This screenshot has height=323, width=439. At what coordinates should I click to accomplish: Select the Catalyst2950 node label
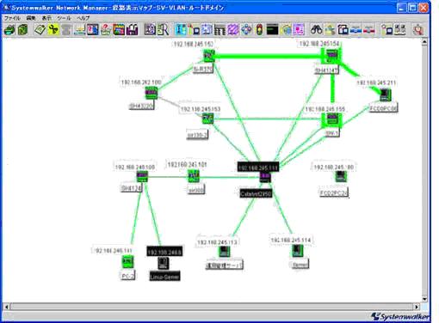click(x=256, y=194)
